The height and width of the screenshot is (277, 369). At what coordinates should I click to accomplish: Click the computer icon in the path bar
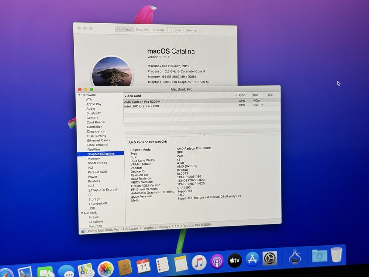tap(83, 232)
